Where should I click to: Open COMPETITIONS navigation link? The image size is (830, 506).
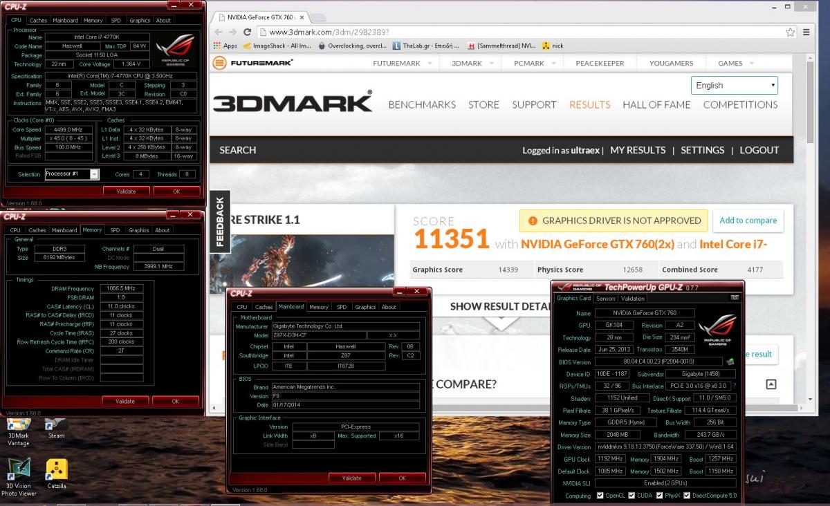pos(740,104)
